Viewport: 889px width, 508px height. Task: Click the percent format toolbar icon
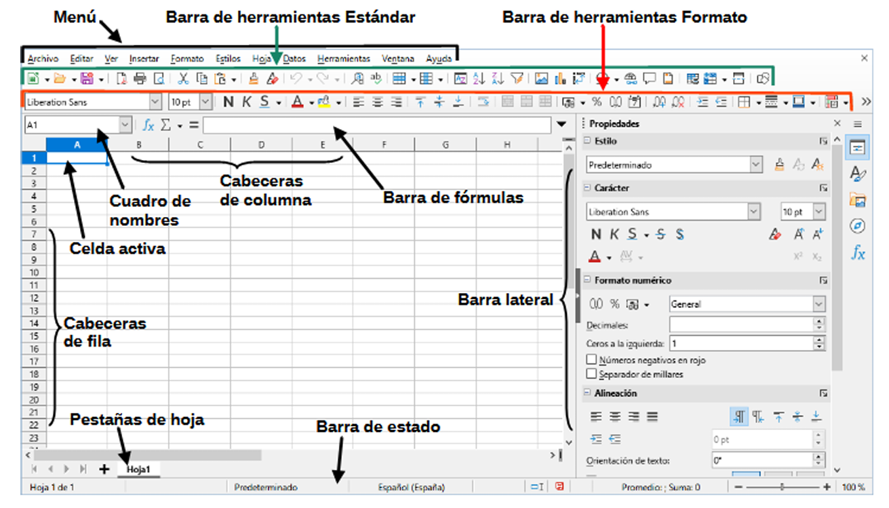597,102
